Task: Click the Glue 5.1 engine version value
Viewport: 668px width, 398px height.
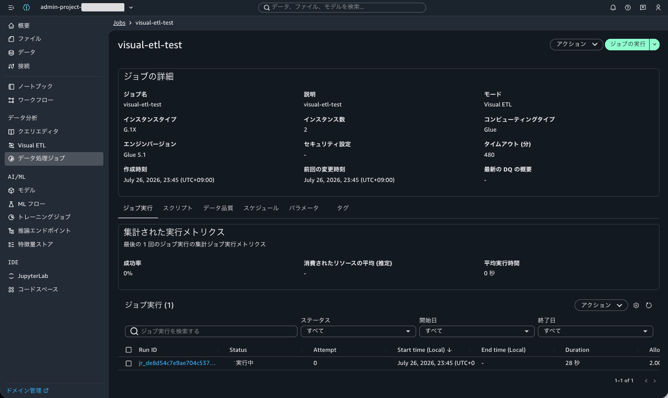Action: [x=135, y=155]
